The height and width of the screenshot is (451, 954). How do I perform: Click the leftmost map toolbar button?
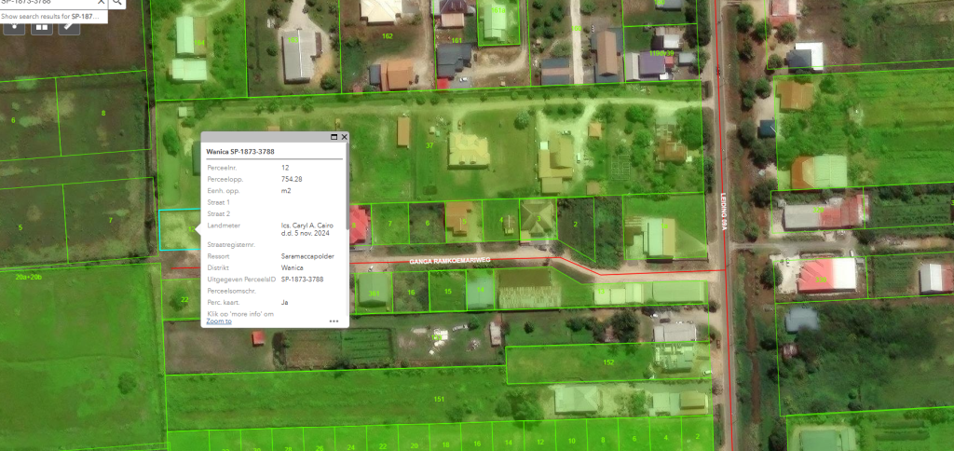15,27
